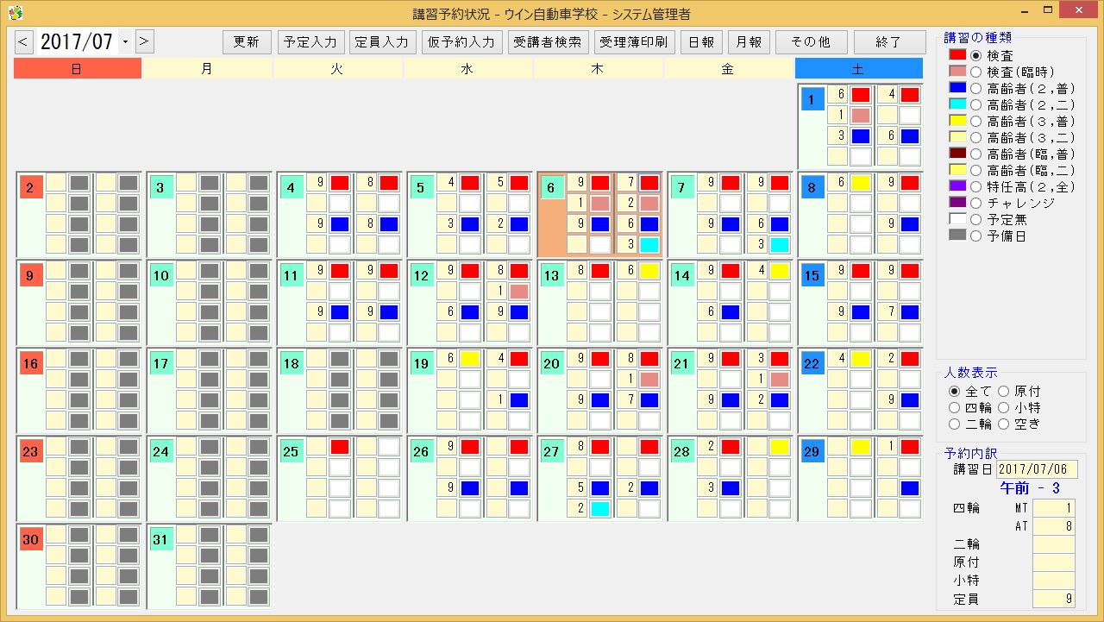Viewport: 1104px width, 622px height.
Task: Click the 日 Sunday column header
Action: (x=77, y=69)
